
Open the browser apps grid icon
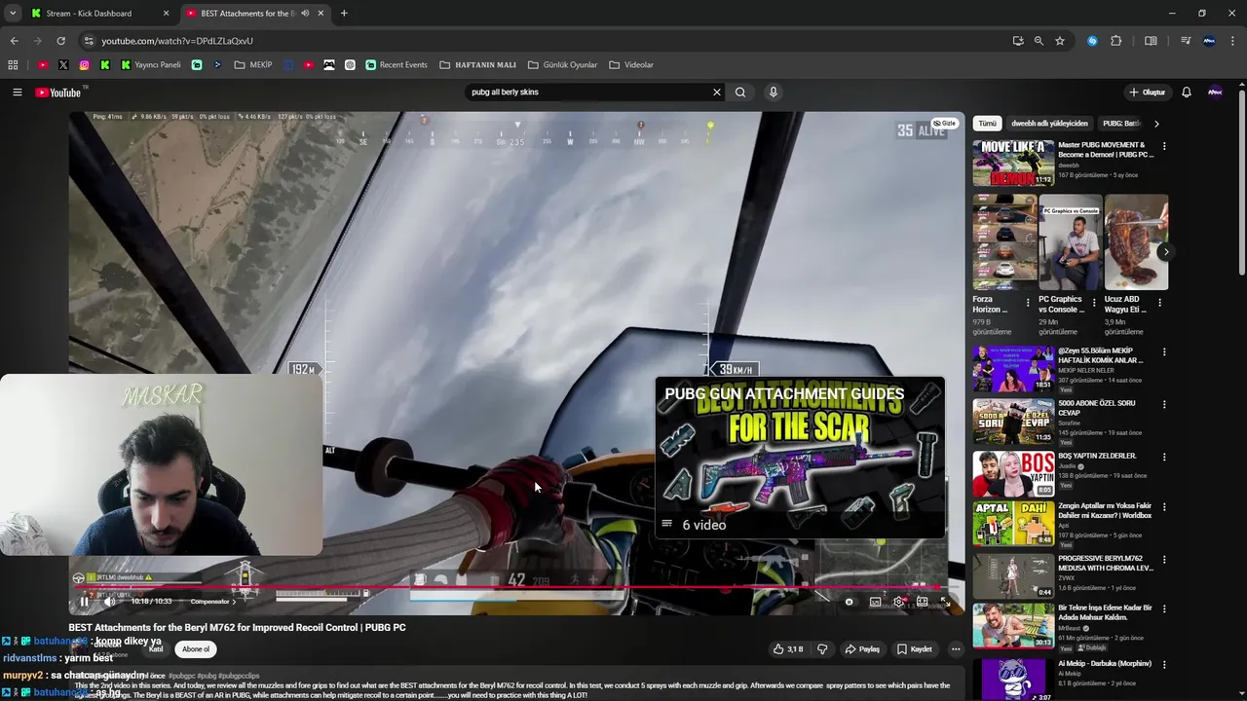[13, 65]
